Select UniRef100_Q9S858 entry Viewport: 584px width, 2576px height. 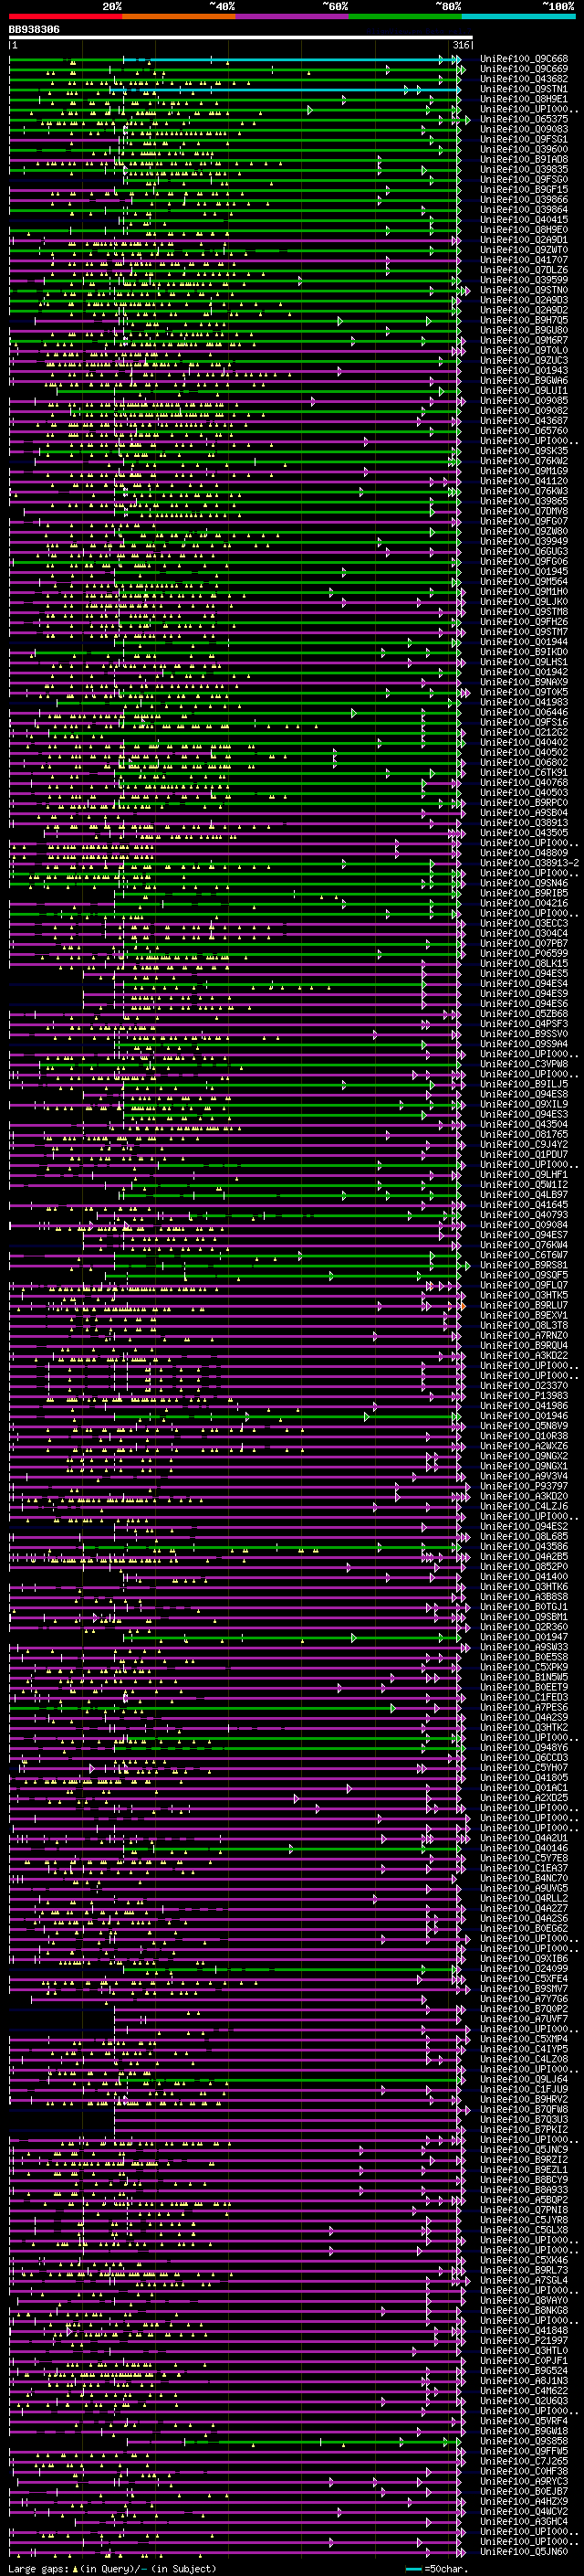(524, 2441)
